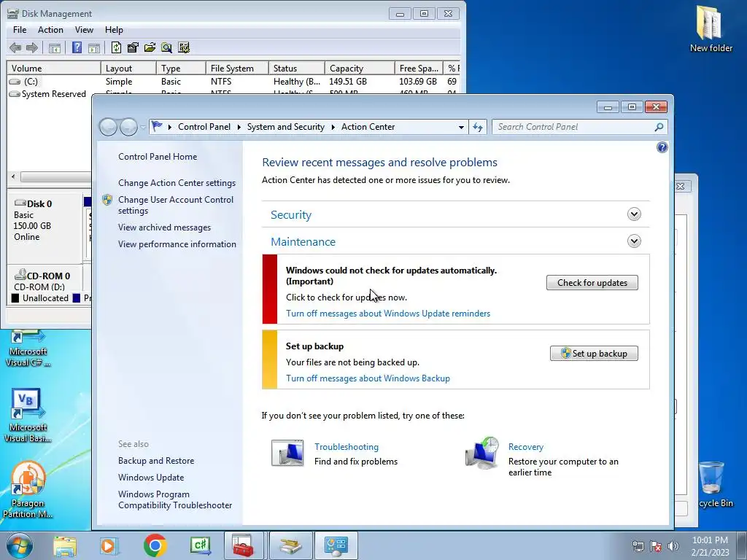Click the Troubleshooting computer icon

[x=287, y=453]
